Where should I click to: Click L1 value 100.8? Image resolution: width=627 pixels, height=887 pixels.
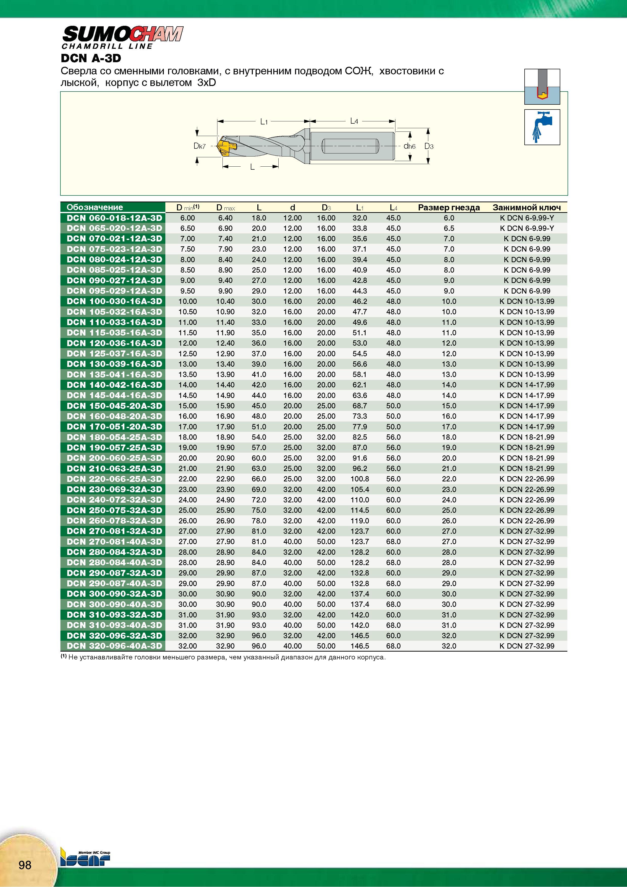coord(360,479)
